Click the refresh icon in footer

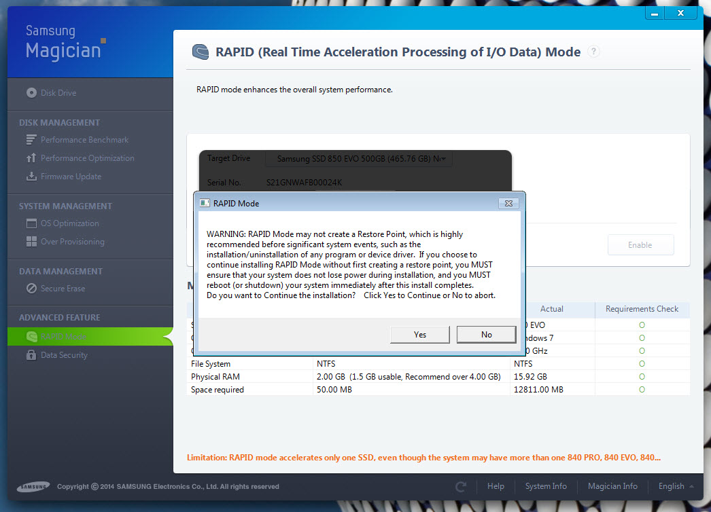coord(461,487)
